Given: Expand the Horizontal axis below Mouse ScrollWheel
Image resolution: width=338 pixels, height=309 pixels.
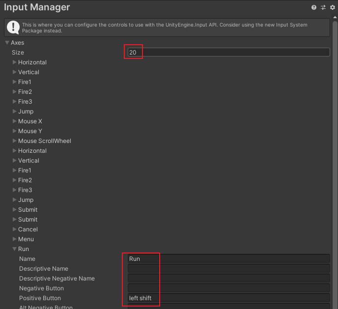Looking at the screenshot, I should (x=14, y=151).
